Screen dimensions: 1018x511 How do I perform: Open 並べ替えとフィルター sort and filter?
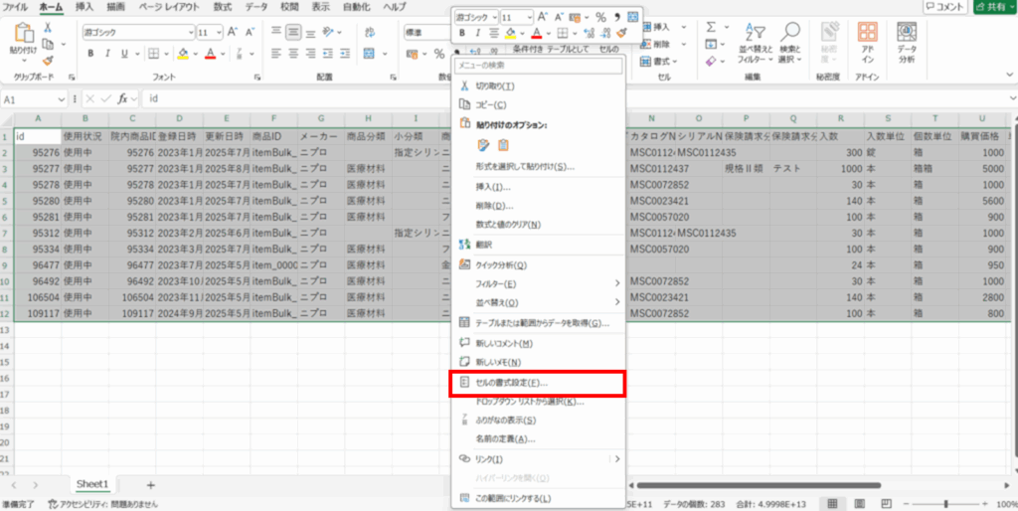pyautogui.click(x=756, y=42)
